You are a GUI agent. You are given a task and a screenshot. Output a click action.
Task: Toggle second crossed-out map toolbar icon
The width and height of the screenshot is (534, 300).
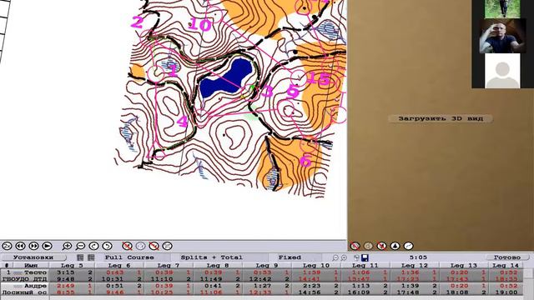point(154,246)
